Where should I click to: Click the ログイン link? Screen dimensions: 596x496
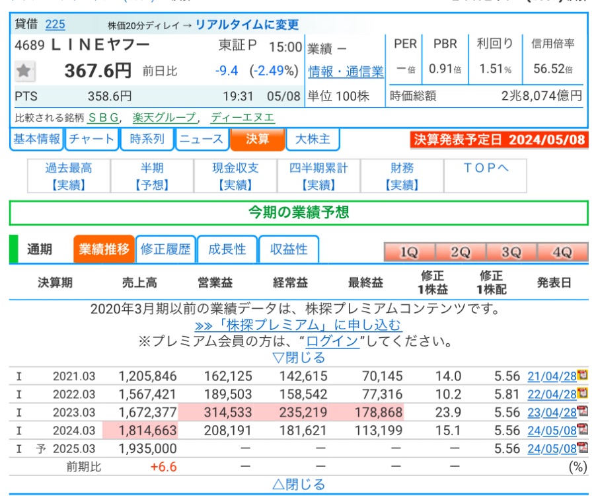(x=332, y=341)
